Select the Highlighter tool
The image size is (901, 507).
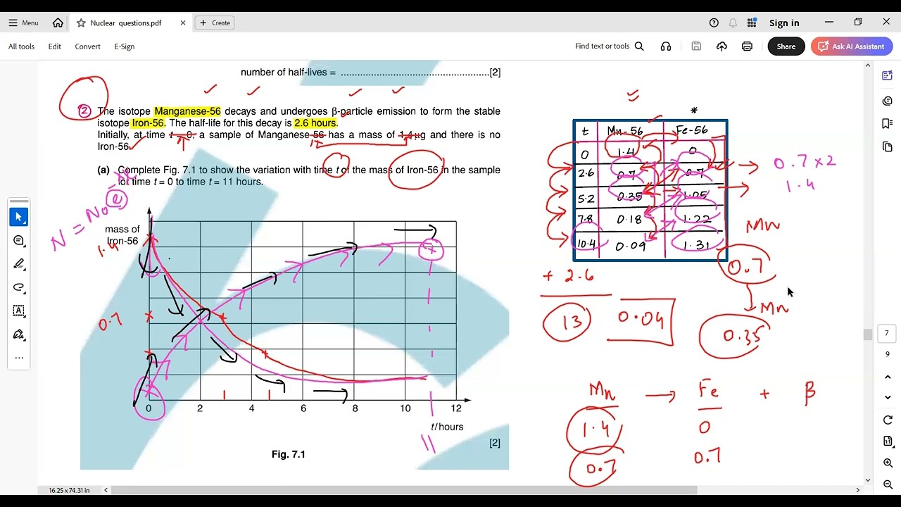point(19,264)
